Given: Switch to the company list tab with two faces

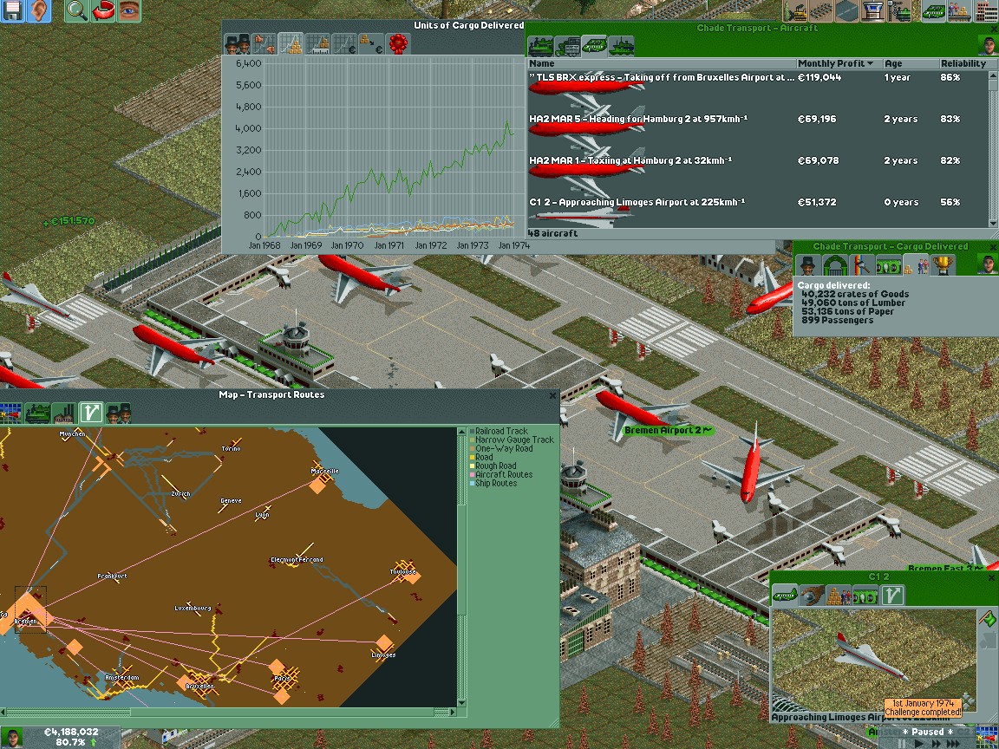Looking at the screenshot, I should point(237,44).
